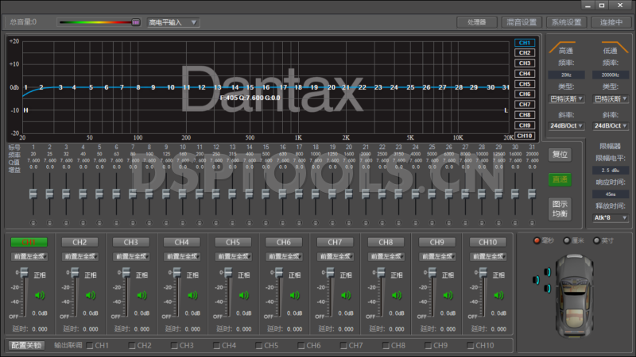Click the limiter response time 45ms field
Screen dimensions: 636x357
coord(611,194)
